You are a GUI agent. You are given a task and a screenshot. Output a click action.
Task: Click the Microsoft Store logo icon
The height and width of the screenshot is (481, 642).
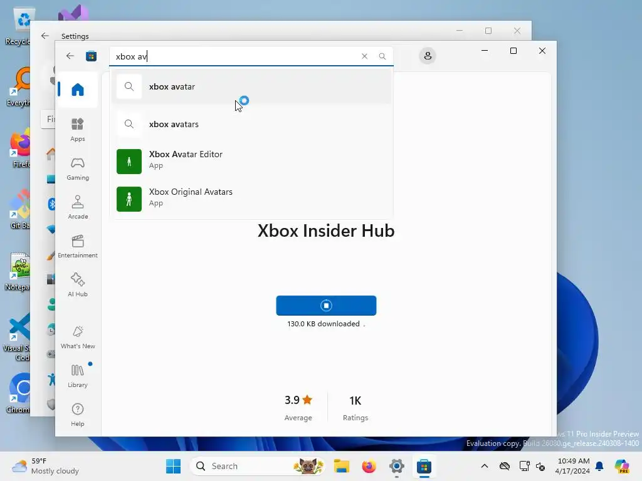[x=91, y=56]
